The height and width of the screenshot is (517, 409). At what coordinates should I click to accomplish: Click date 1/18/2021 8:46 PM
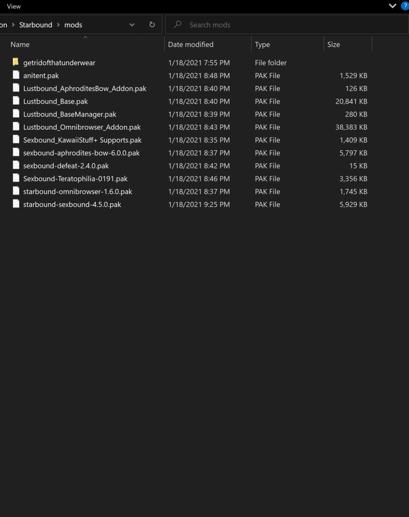pyautogui.click(x=199, y=179)
